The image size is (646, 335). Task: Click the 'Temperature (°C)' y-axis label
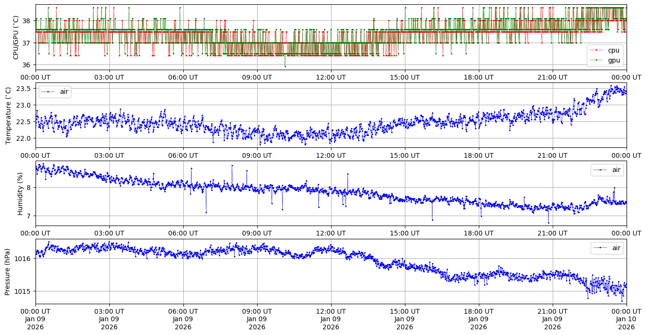coord(8,115)
